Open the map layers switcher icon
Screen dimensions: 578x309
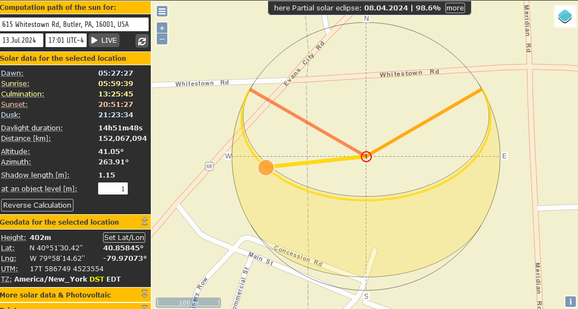tap(565, 16)
